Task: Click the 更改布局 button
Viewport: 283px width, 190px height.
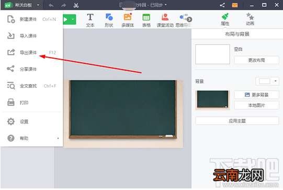Action: 256,60
